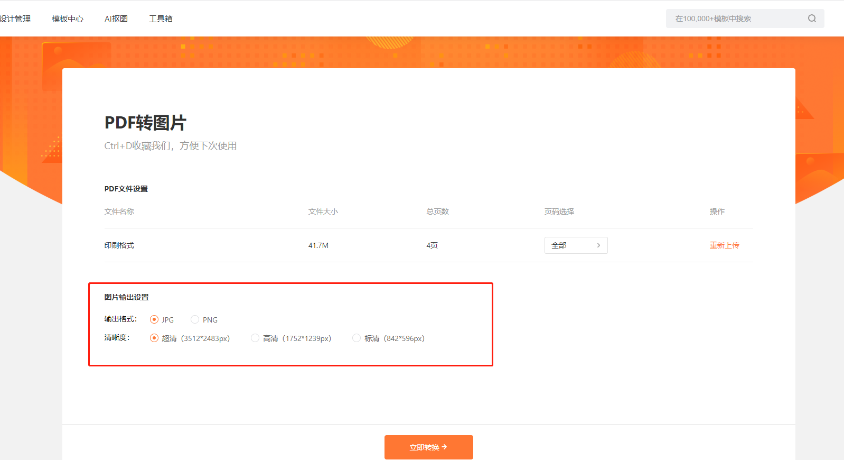Click the 立即转换 button
Viewport: 844px width, 460px height.
point(428,447)
